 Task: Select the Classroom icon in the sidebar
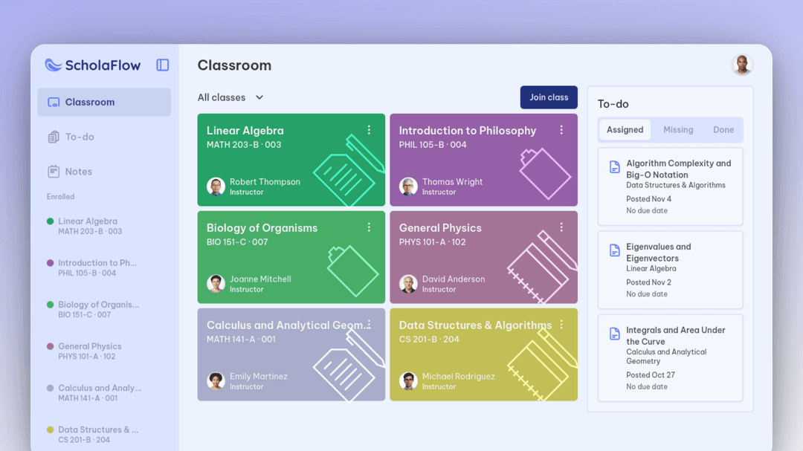coord(54,102)
